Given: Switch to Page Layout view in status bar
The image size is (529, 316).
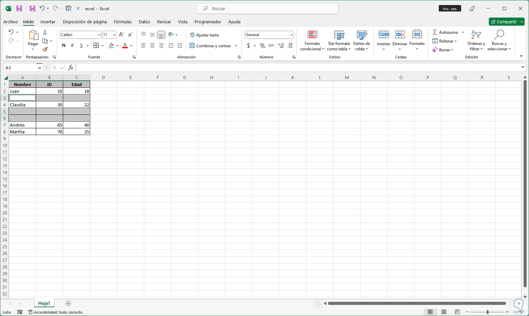Looking at the screenshot, I should click(444, 312).
